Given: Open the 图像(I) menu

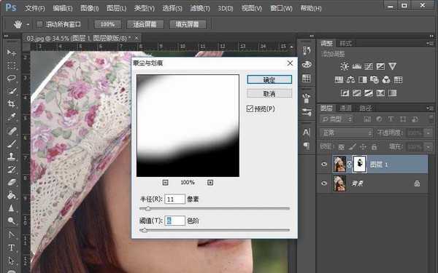Looking at the screenshot, I should coord(89,8).
